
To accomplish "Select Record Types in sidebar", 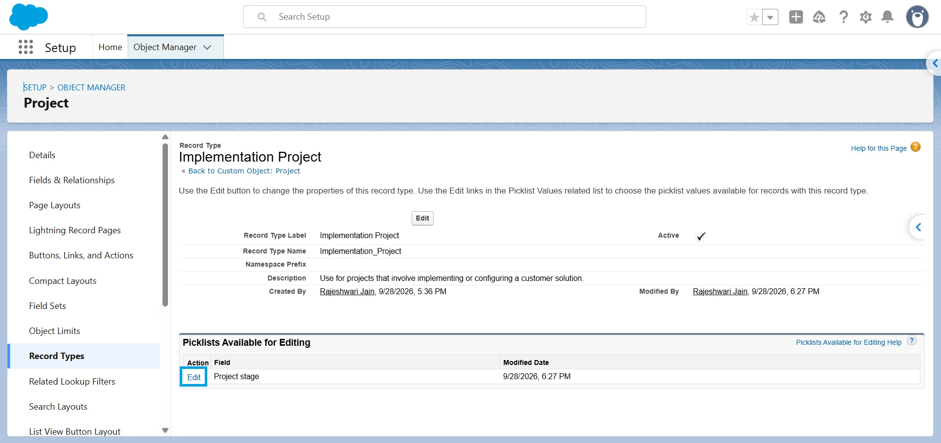I will tap(56, 356).
